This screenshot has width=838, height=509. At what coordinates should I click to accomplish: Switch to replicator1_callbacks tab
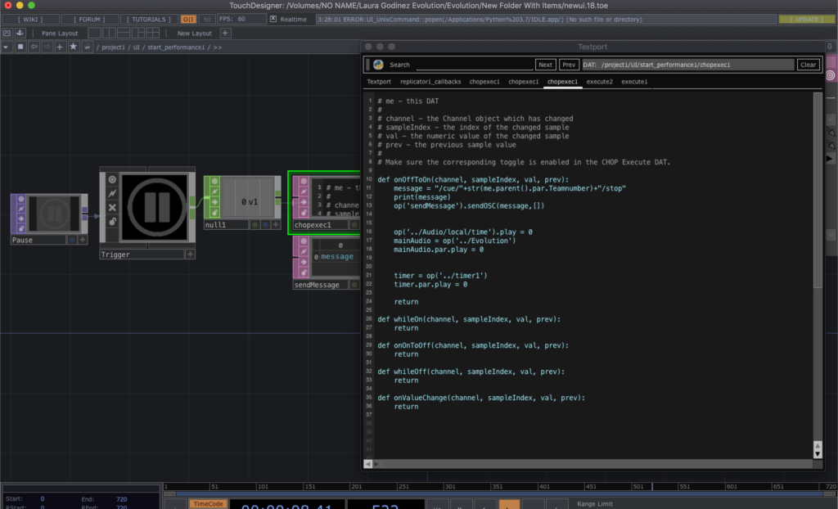tap(430, 82)
